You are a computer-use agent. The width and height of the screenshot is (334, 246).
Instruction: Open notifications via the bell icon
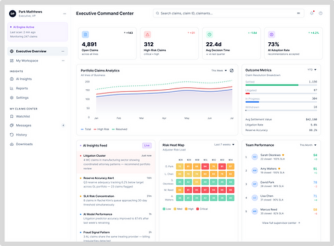[x=312, y=13]
